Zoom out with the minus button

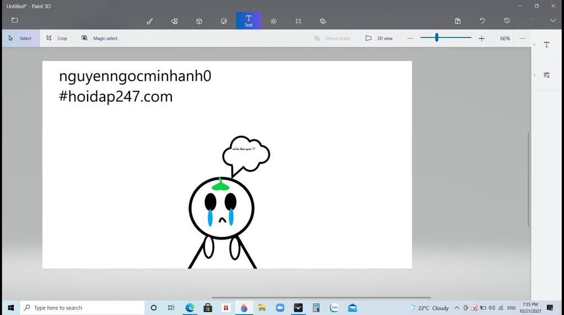tap(410, 38)
